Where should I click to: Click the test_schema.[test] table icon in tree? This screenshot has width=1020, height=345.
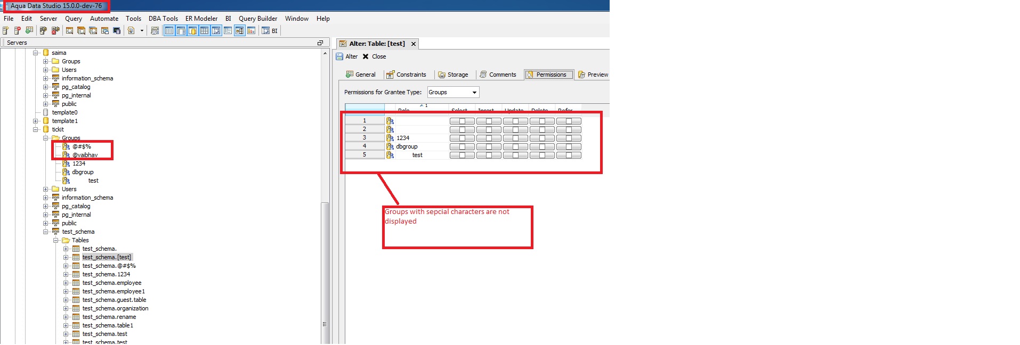click(x=76, y=257)
